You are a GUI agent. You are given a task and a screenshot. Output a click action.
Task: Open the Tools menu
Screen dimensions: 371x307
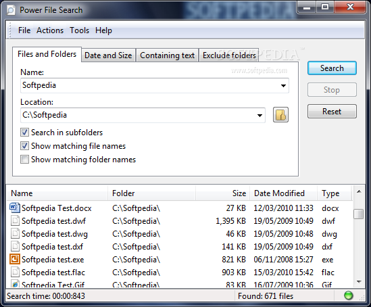(79, 30)
